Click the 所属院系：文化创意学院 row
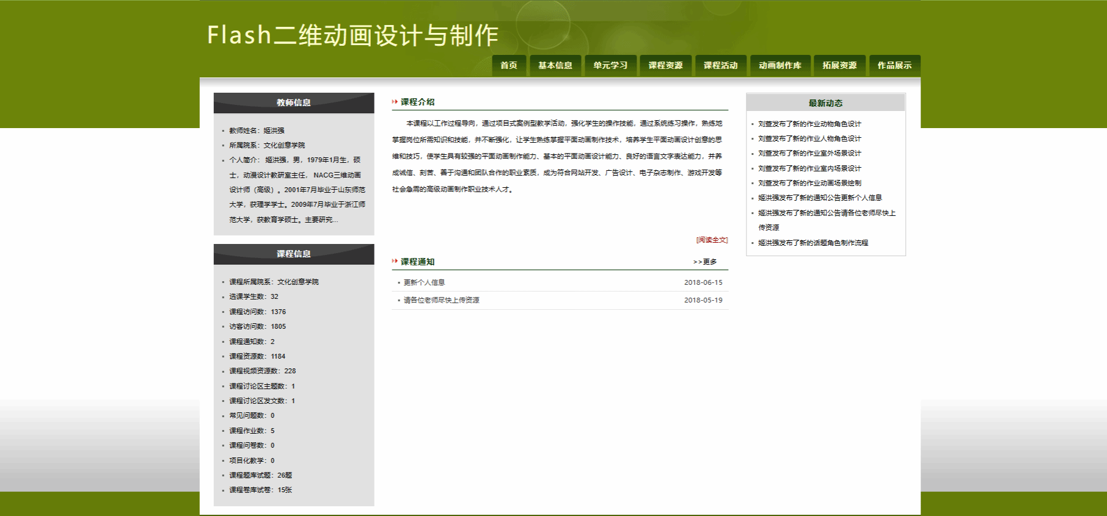Image resolution: width=1107 pixels, height=516 pixels. [x=267, y=145]
